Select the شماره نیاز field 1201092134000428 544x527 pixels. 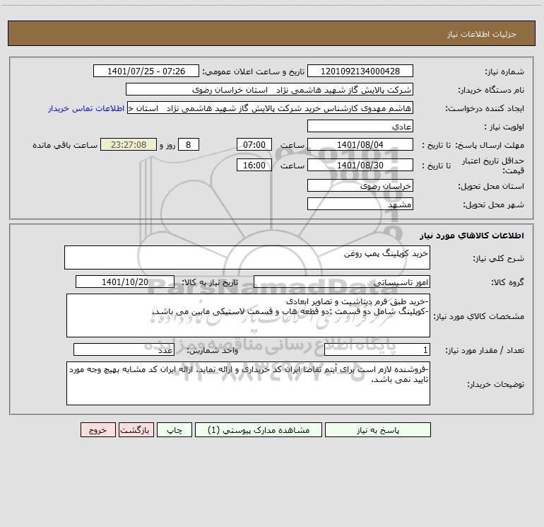tap(360, 71)
